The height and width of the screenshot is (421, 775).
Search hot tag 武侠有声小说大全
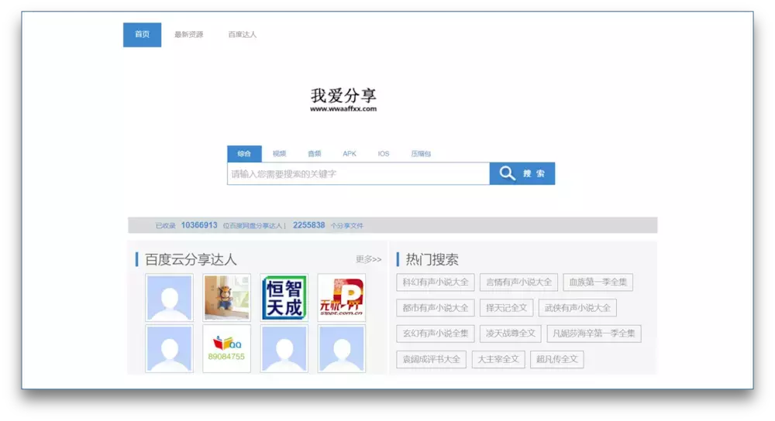pos(577,308)
